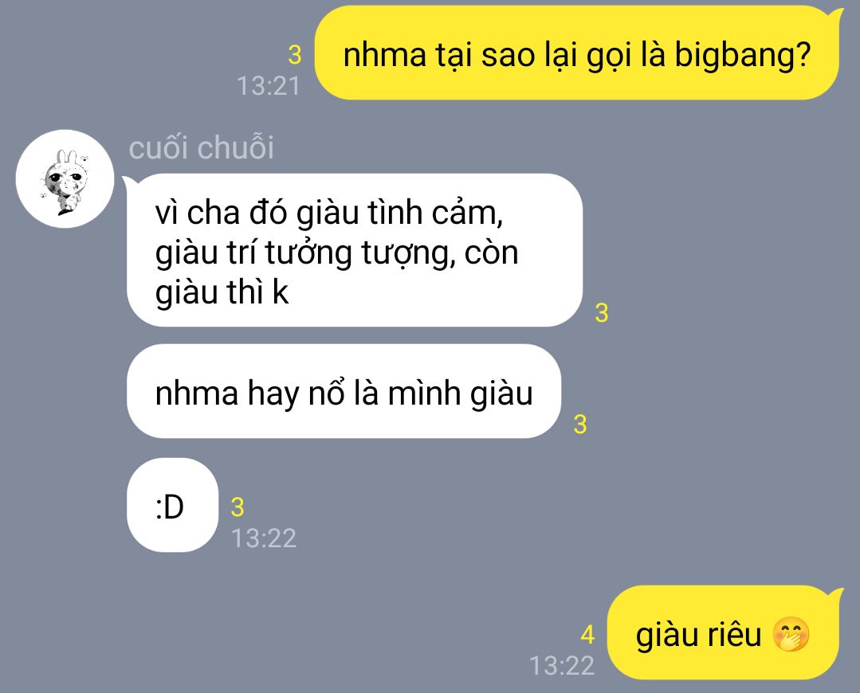Tap the word "bigbang?" in the top message

[x=743, y=56]
